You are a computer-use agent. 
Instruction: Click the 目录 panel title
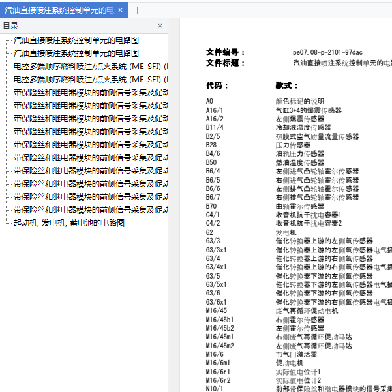point(10,25)
